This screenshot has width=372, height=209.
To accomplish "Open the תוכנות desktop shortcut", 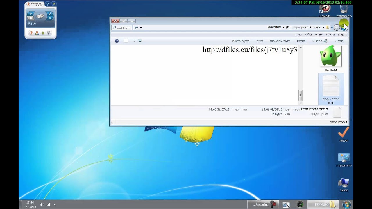I will coord(344,135).
